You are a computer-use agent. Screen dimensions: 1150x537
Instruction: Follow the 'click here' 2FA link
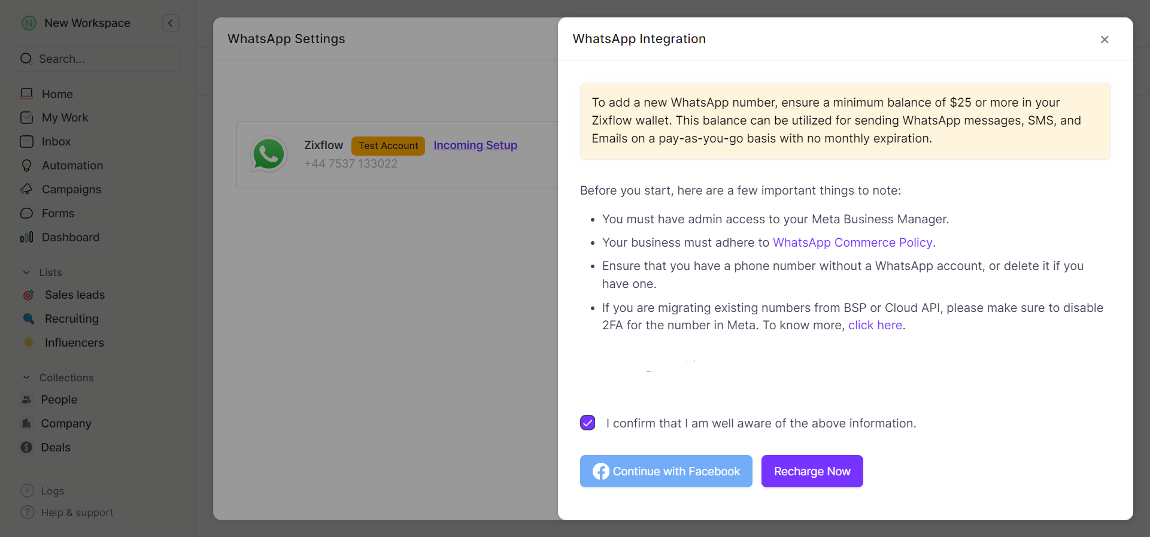tap(875, 325)
